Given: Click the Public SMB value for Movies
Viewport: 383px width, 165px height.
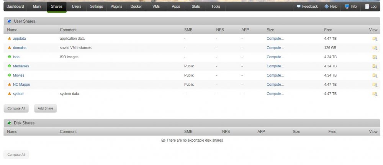Looking at the screenshot, I should pos(189,75).
